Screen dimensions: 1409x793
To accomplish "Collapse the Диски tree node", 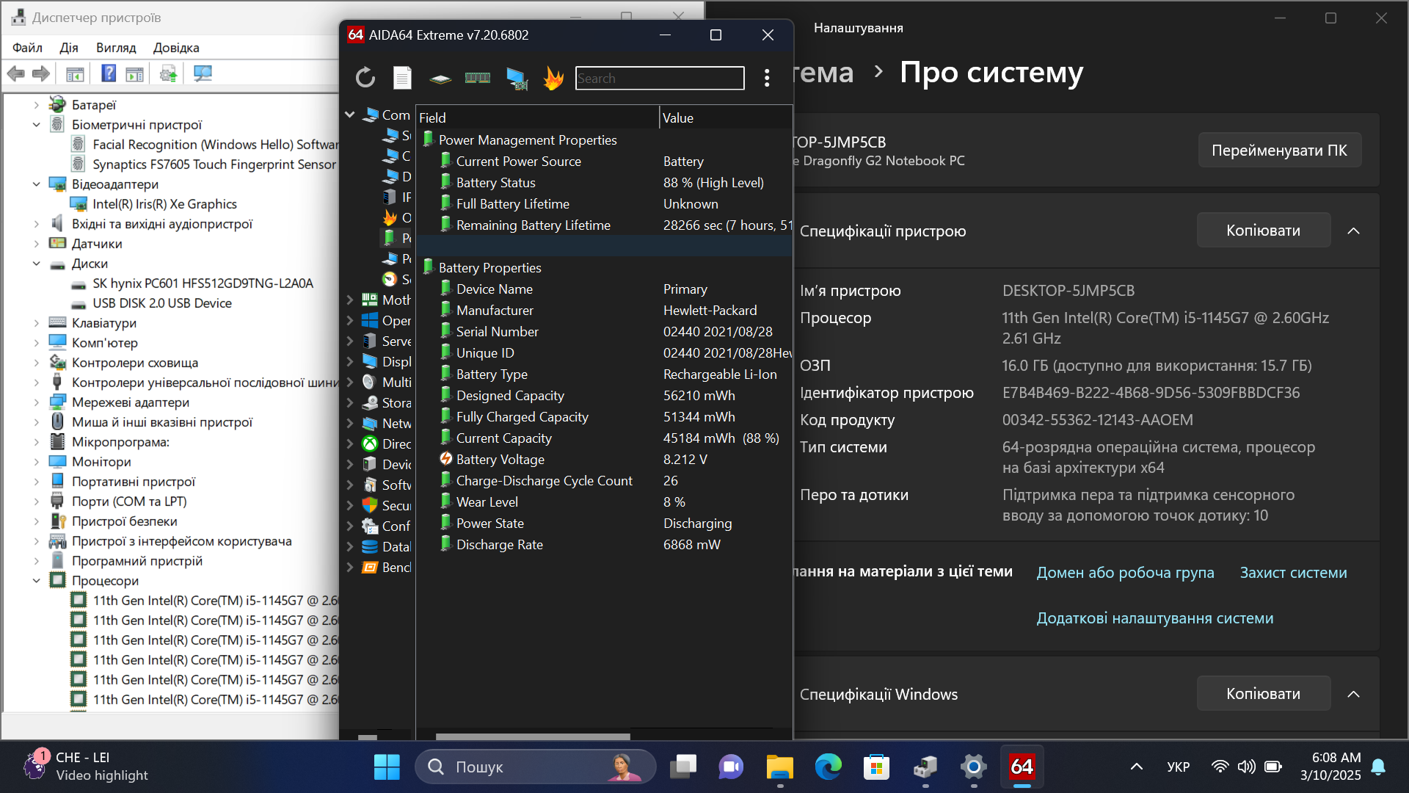I will (x=37, y=264).
